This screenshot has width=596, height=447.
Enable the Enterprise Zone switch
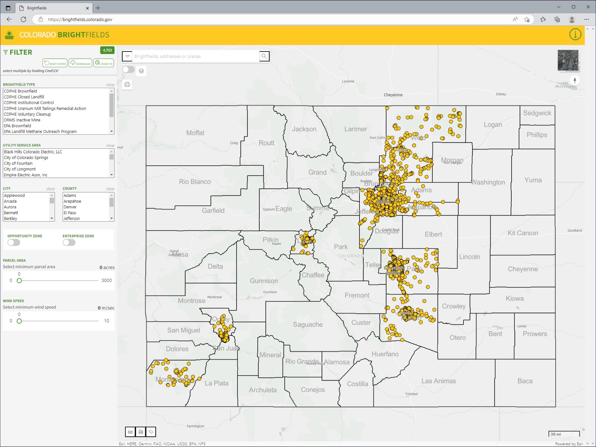[x=69, y=243]
